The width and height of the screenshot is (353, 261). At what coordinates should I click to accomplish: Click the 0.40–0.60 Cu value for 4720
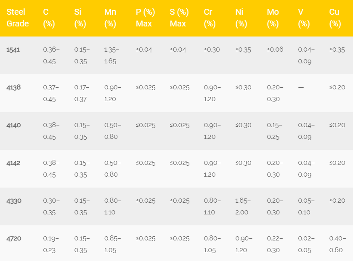click(337, 244)
